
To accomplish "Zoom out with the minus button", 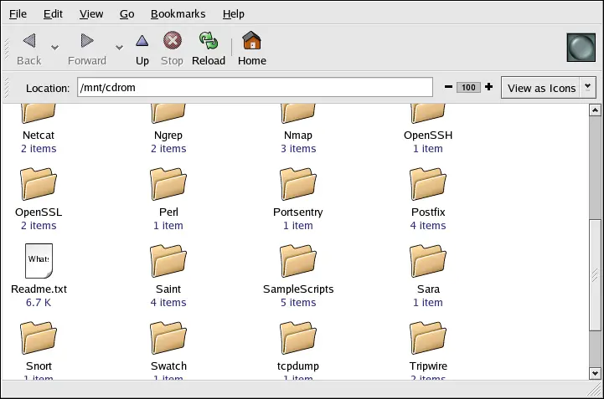I will pyautogui.click(x=448, y=88).
